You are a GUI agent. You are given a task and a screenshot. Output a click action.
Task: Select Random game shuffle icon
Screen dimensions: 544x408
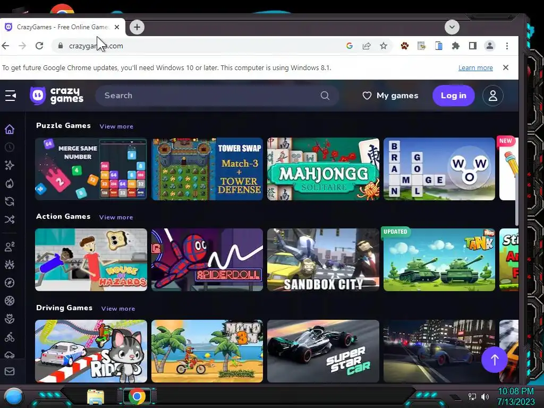10,219
